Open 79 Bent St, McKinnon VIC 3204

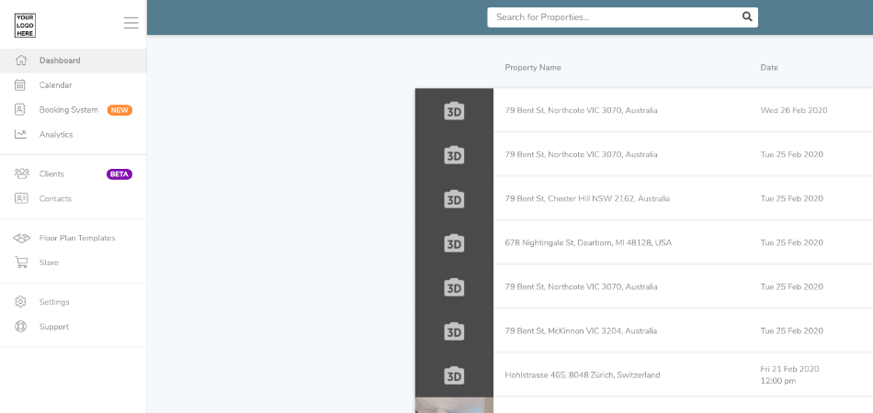coord(581,331)
